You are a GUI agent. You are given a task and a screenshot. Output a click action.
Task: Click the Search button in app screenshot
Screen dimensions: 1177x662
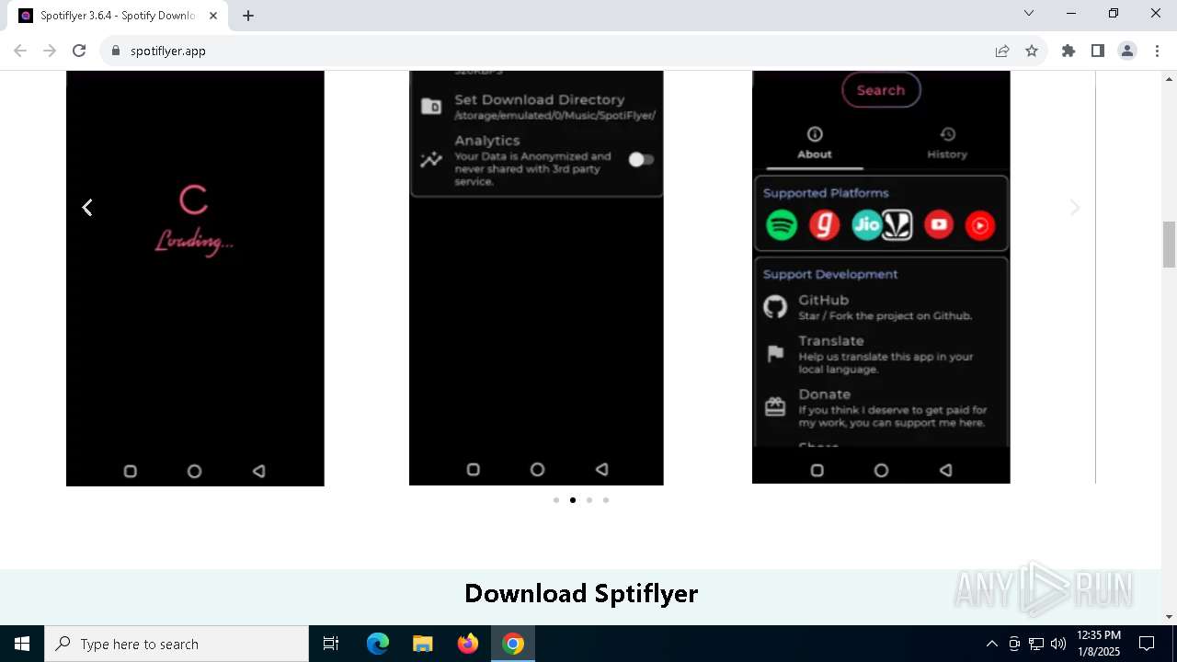pos(881,90)
